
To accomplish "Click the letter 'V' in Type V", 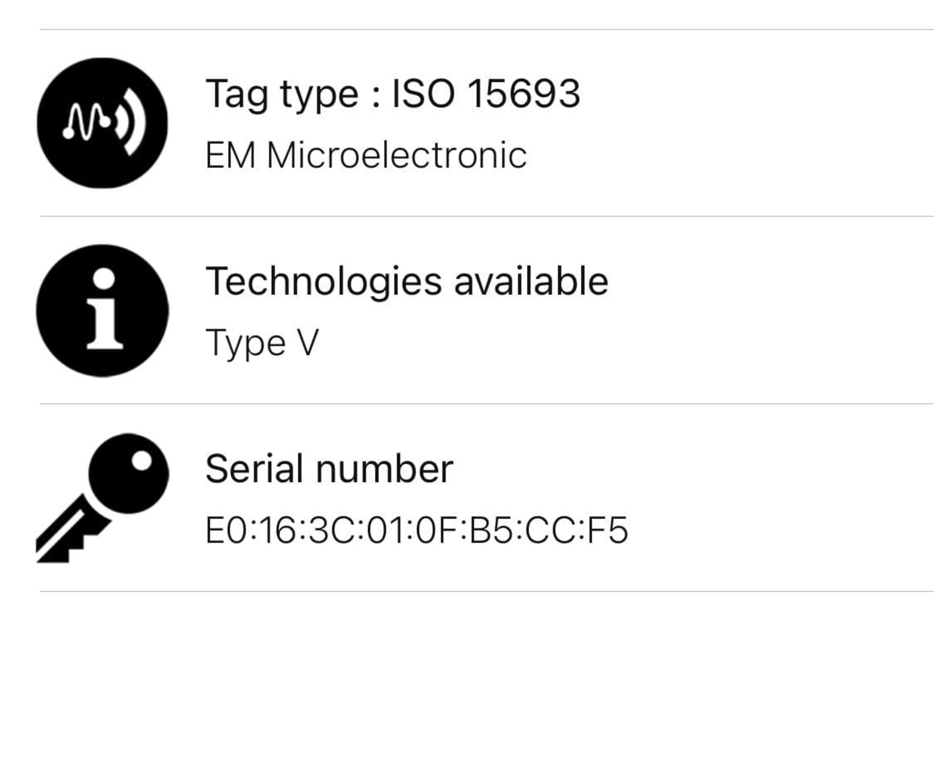I will [308, 342].
